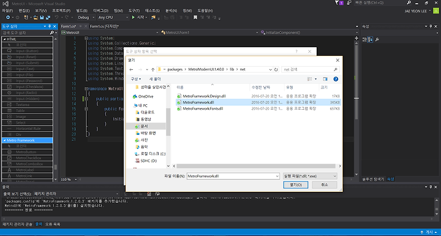Collapse the Metro Framework group in Toolbox

tap(4, 140)
